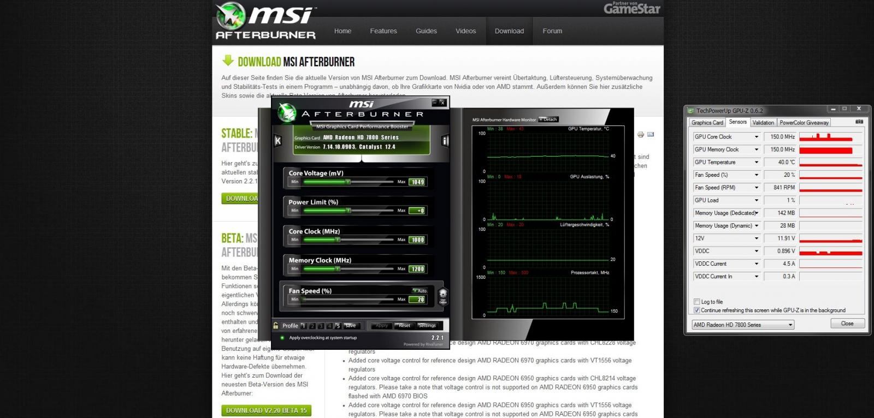
Task: Click the MSI Afterburner site logo
Action: point(265,22)
